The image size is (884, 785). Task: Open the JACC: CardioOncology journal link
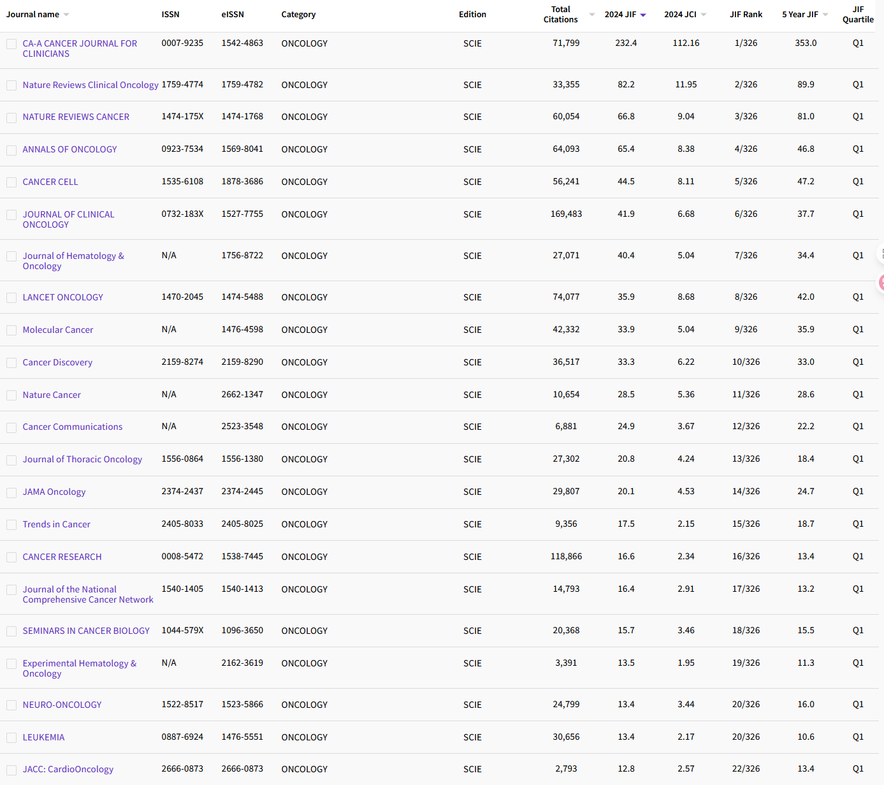68,769
